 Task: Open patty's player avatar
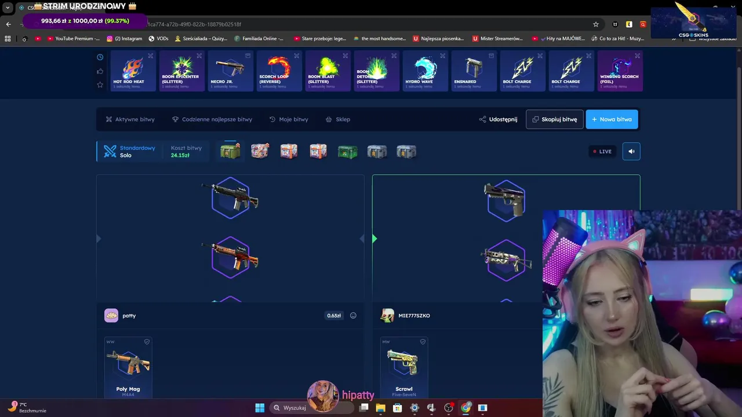click(111, 316)
